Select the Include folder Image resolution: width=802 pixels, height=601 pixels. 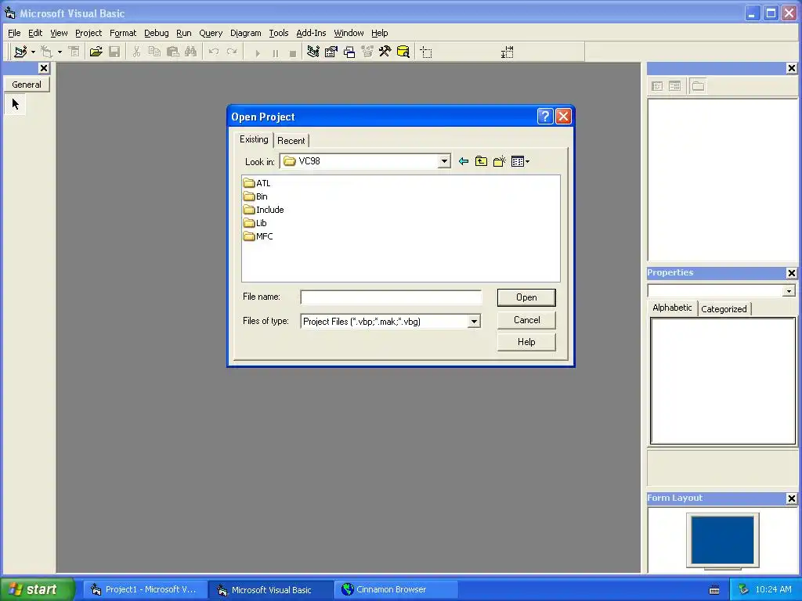coord(263,210)
